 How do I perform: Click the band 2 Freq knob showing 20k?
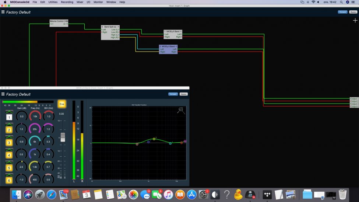click(x=35, y=129)
